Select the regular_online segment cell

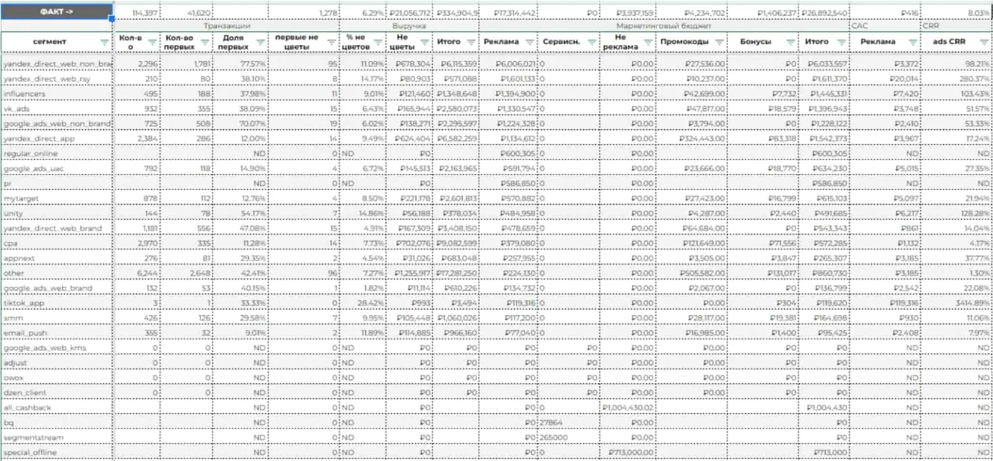57,153
